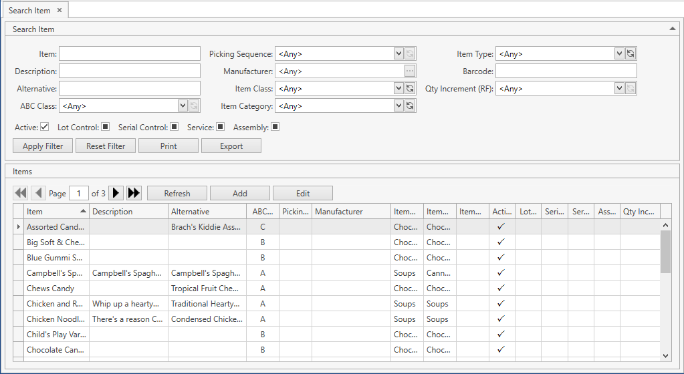
Task: Jump to the last page of items
Action: tap(134, 192)
